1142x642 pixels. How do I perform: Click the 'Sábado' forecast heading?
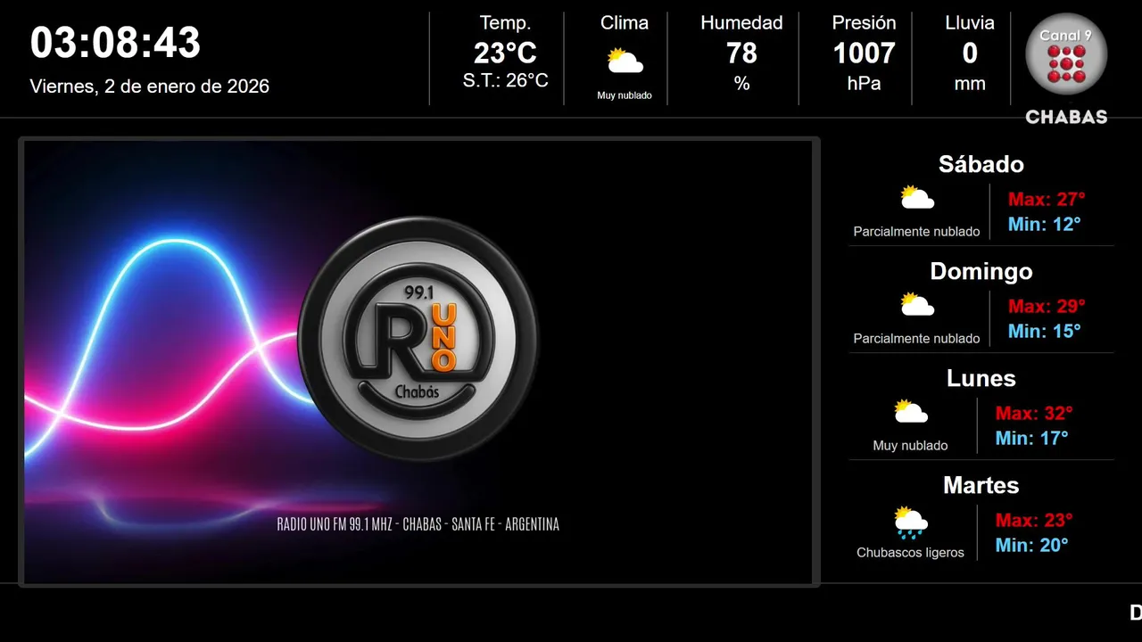click(981, 164)
